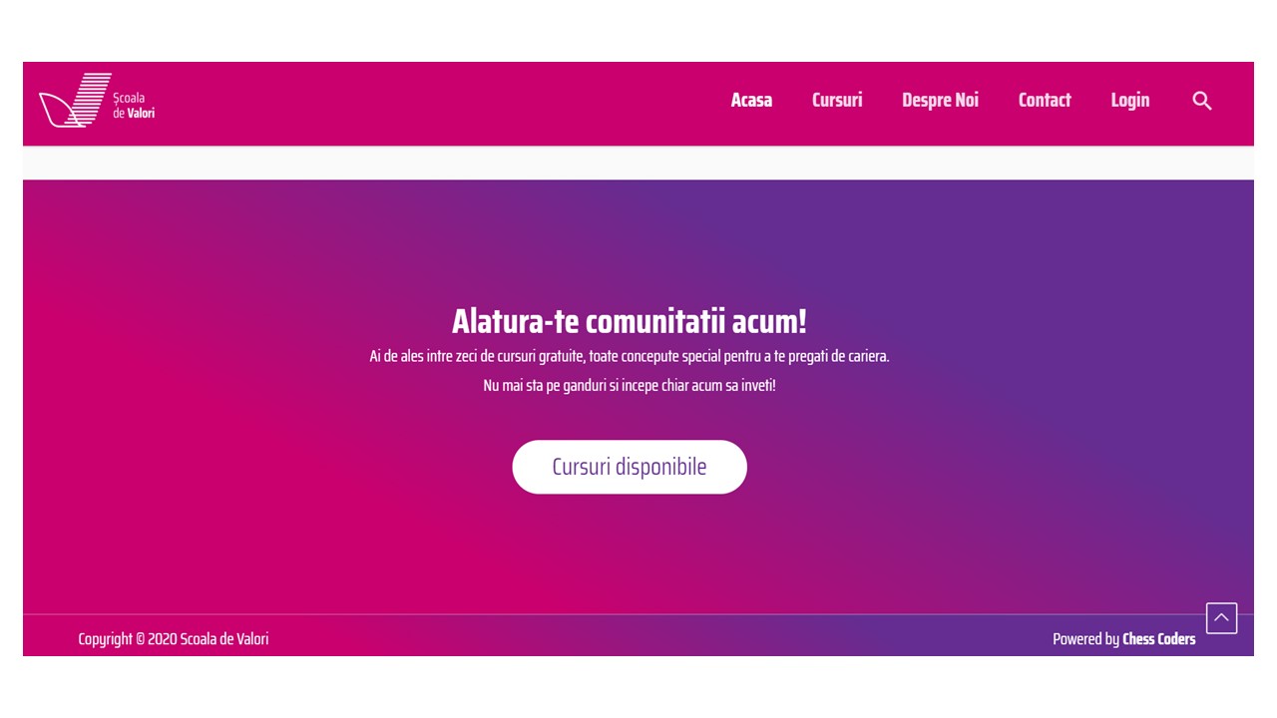Click the Cursuri disponibile button

click(630, 467)
